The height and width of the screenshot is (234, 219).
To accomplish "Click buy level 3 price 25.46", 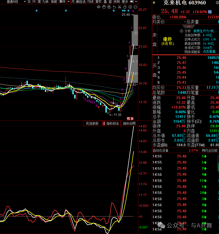I will coord(181,68).
